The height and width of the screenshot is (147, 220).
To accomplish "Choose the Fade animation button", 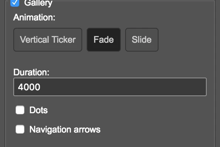I will coord(104,40).
